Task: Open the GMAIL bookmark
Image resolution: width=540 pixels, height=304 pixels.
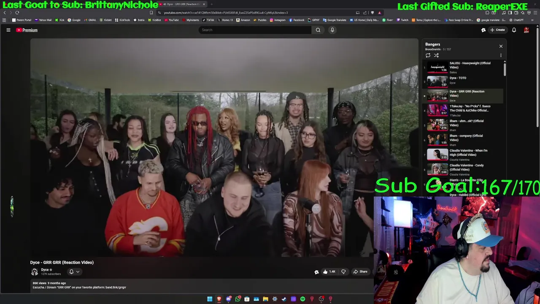Action: pos(90,20)
